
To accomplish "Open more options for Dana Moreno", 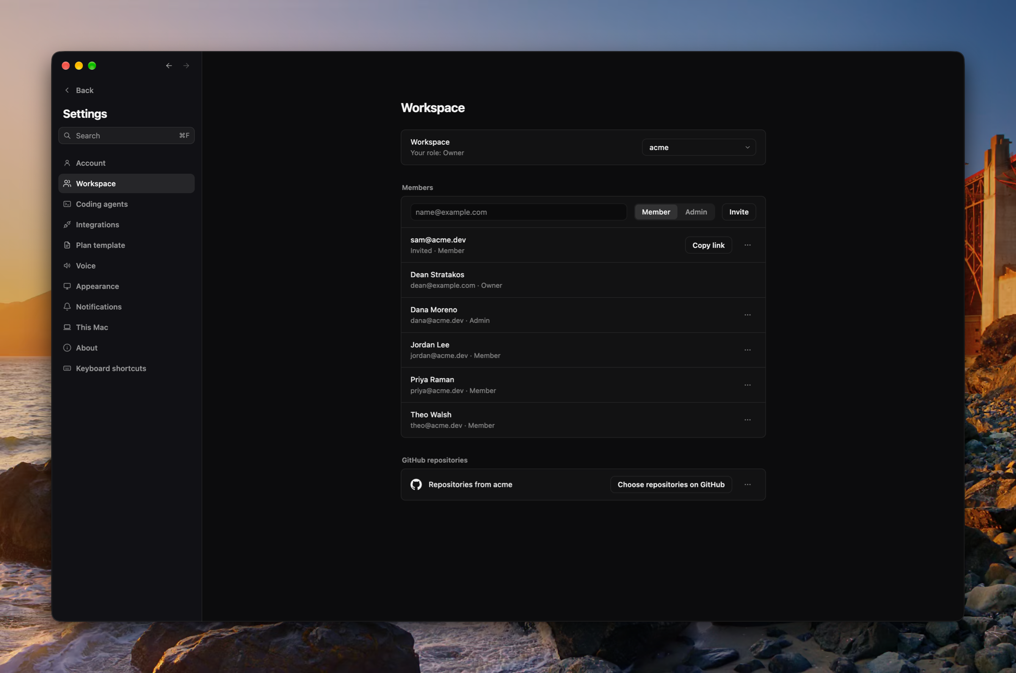I will pos(748,315).
